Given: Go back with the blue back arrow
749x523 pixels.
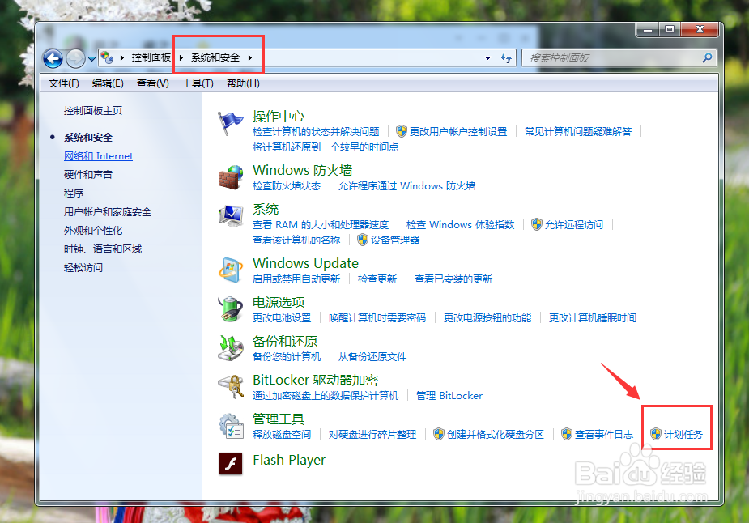Looking at the screenshot, I should point(53,59).
